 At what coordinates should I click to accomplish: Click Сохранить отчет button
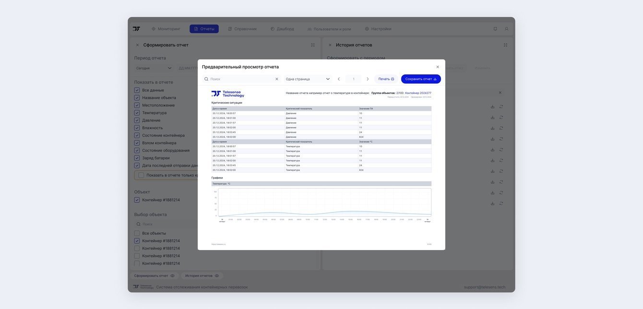tap(421, 79)
